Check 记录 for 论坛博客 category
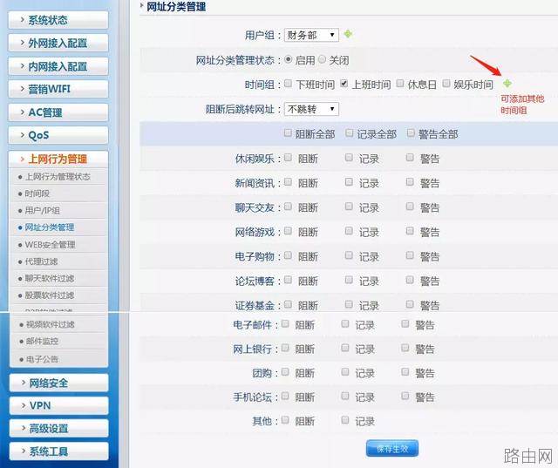Viewport: 558px width, 468px height. pos(349,280)
